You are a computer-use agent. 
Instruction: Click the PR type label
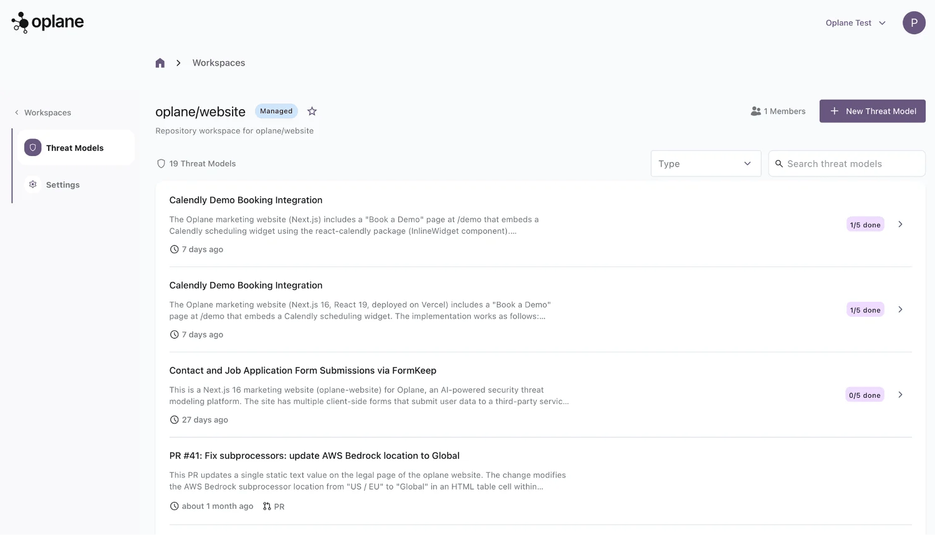279,506
